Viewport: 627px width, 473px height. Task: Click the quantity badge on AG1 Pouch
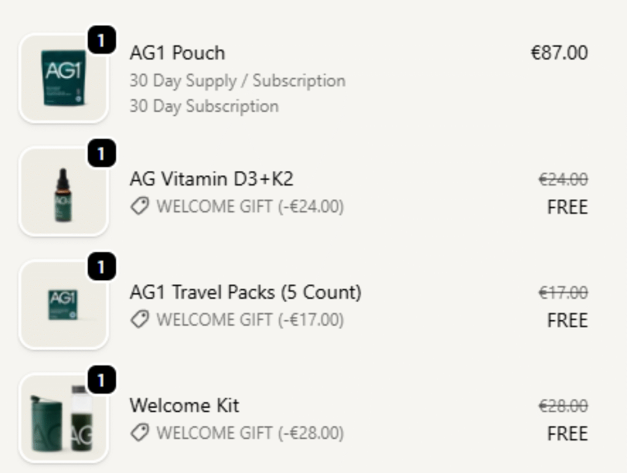(x=102, y=41)
